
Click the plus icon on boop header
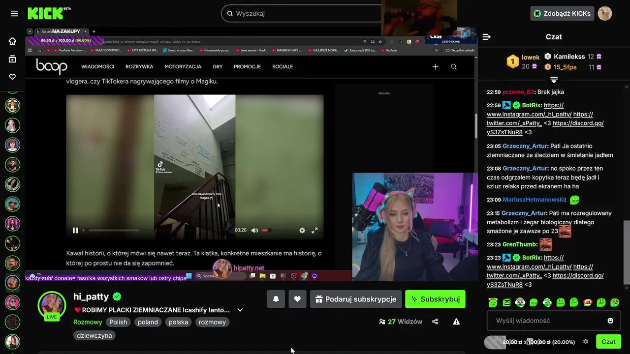435,66
